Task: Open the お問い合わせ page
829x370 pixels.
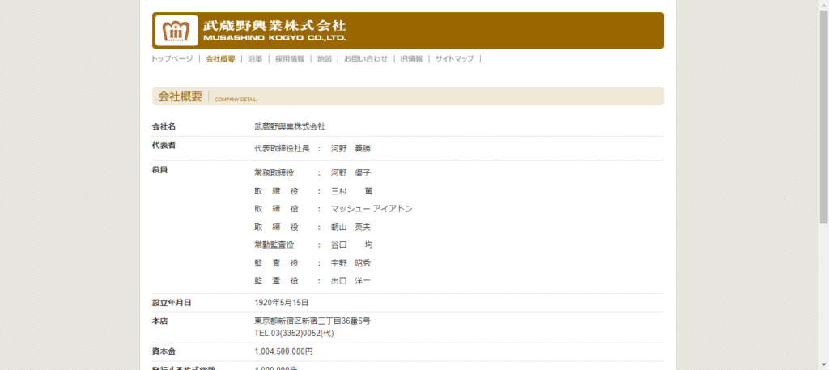Action: pyautogui.click(x=366, y=59)
